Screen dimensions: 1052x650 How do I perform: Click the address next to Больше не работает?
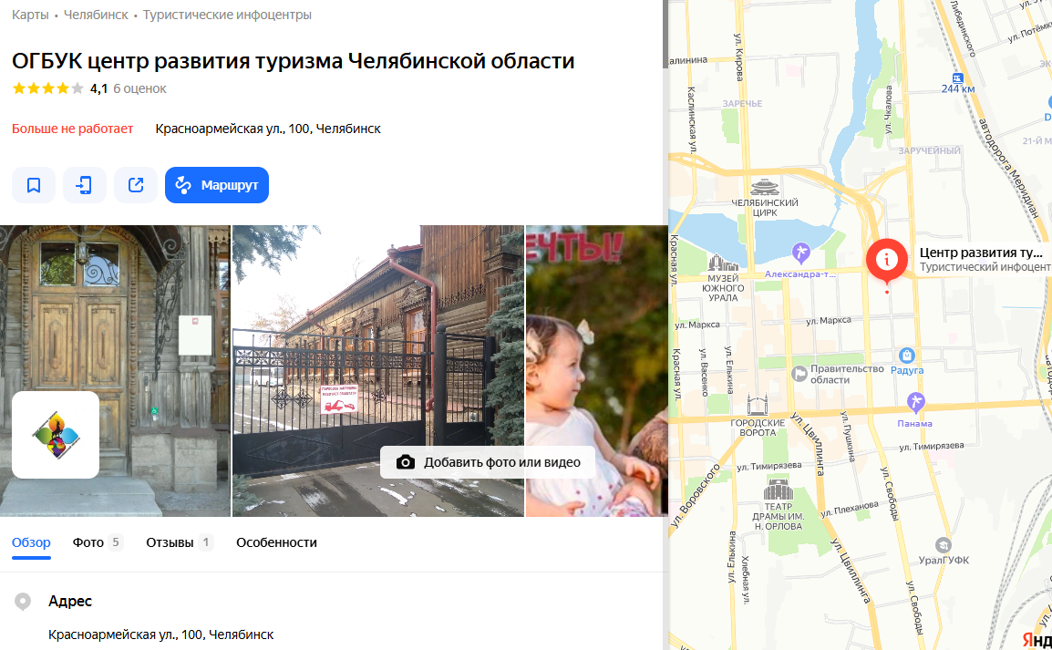tap(268, 129)
